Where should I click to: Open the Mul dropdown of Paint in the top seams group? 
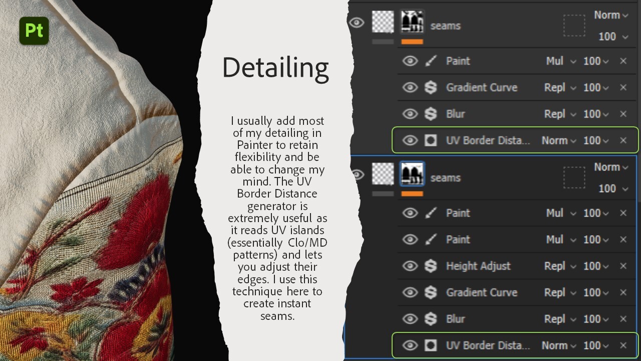(x=561, y=61)
